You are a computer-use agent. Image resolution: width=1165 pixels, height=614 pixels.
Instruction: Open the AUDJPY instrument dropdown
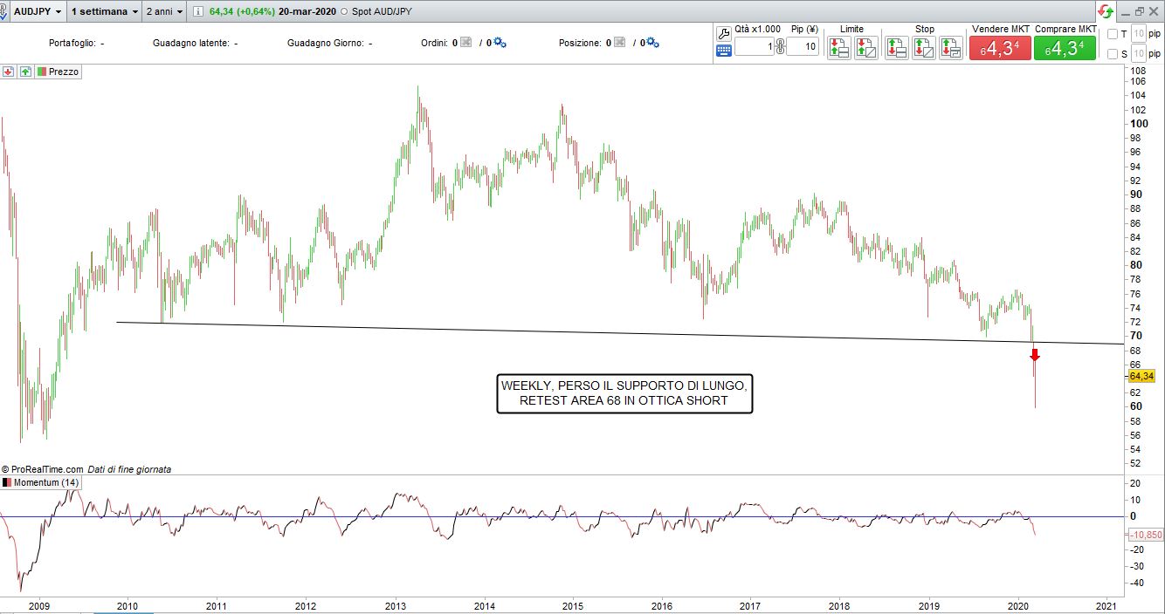pyautogui.click(x=33, y=12)
